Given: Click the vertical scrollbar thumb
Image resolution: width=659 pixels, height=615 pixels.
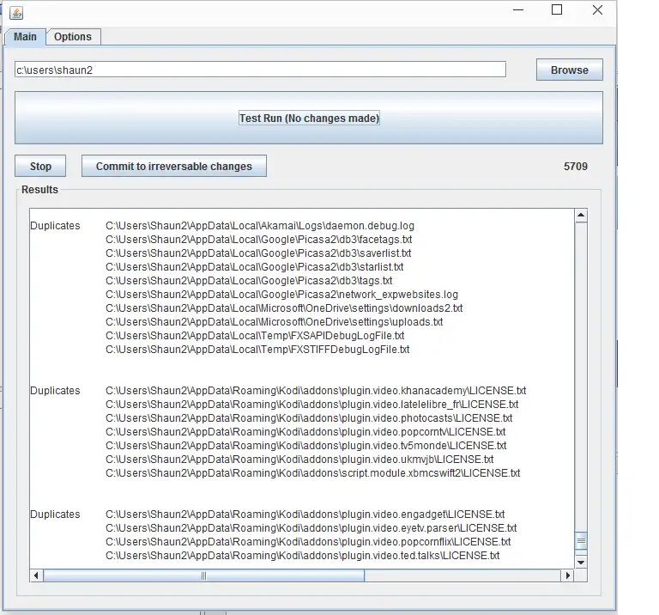Looking at the screenshot, I should click(581, 541).
